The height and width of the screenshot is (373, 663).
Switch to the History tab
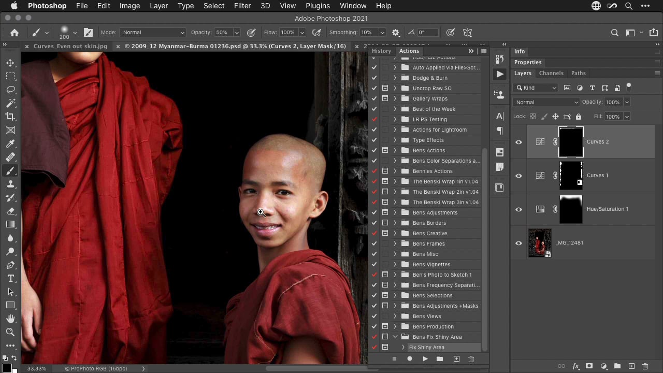(381, 51)
